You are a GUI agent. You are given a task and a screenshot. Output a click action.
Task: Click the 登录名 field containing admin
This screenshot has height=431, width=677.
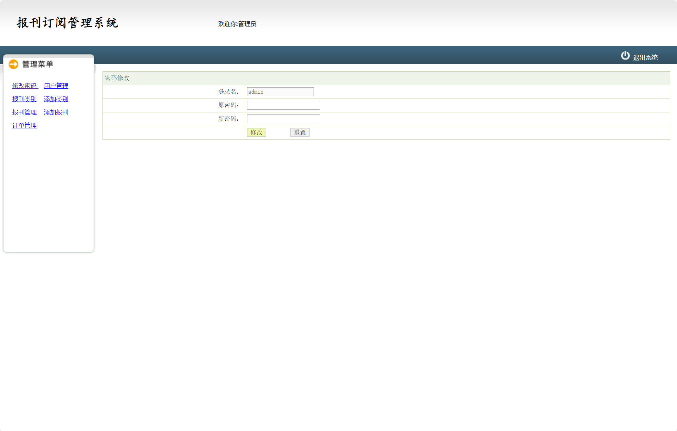pos(280,92)
